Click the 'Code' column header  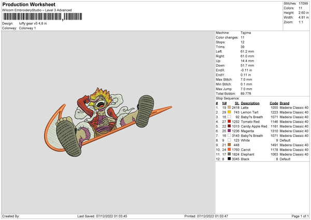click(274, 103)
